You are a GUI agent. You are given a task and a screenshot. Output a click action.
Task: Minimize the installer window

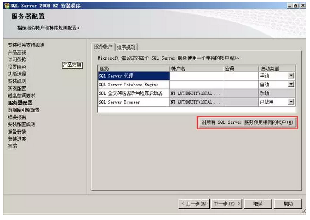tap(290, 5)
